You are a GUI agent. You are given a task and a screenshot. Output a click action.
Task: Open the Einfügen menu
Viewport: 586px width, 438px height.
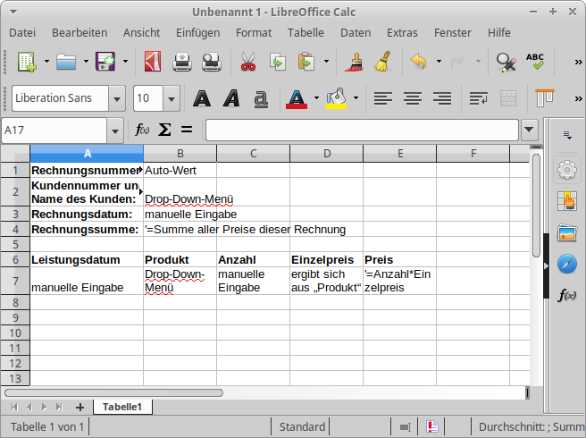(x=197, y=32)
